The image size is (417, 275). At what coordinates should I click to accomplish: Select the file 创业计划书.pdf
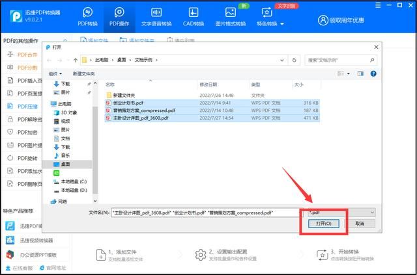point(212,103)
